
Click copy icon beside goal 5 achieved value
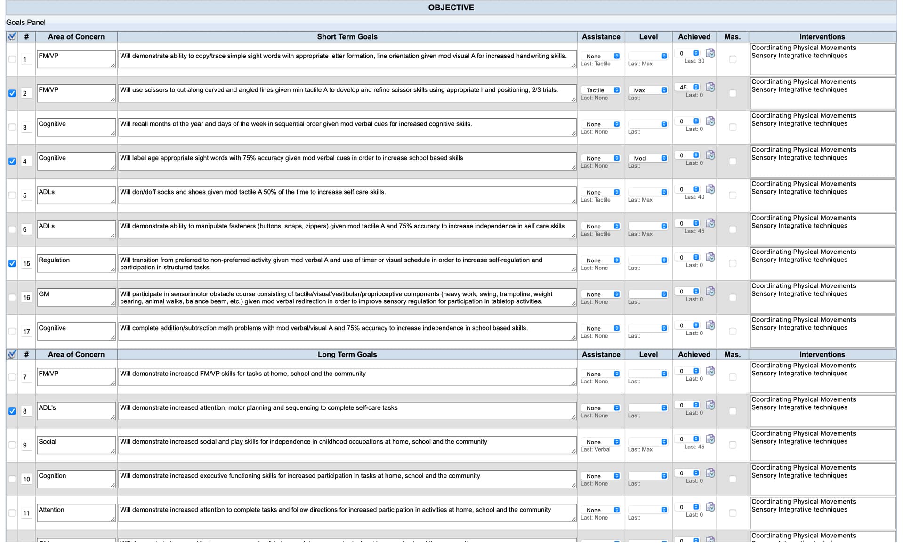click(710, 189)
